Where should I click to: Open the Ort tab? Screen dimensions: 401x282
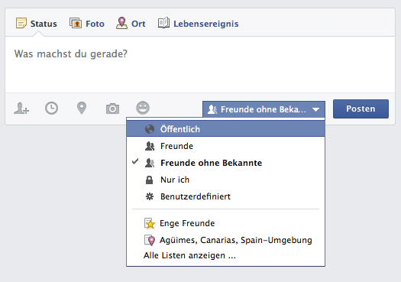[131, 24]
